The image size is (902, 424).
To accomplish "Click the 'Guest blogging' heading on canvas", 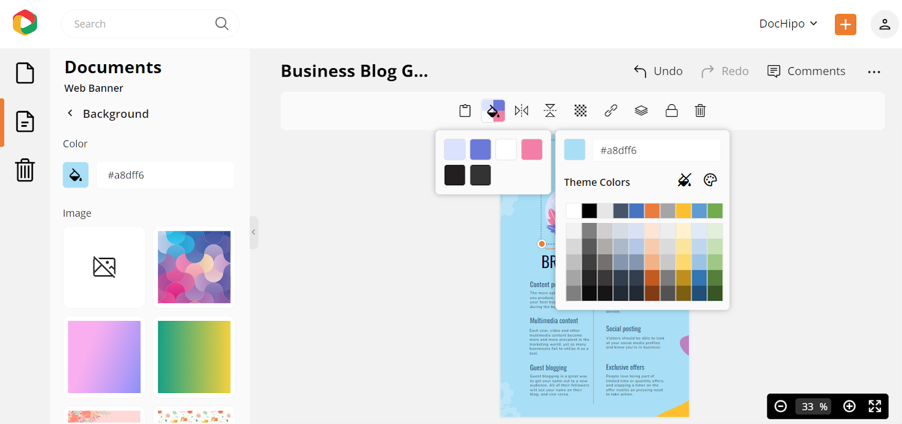I will point(549,368).
